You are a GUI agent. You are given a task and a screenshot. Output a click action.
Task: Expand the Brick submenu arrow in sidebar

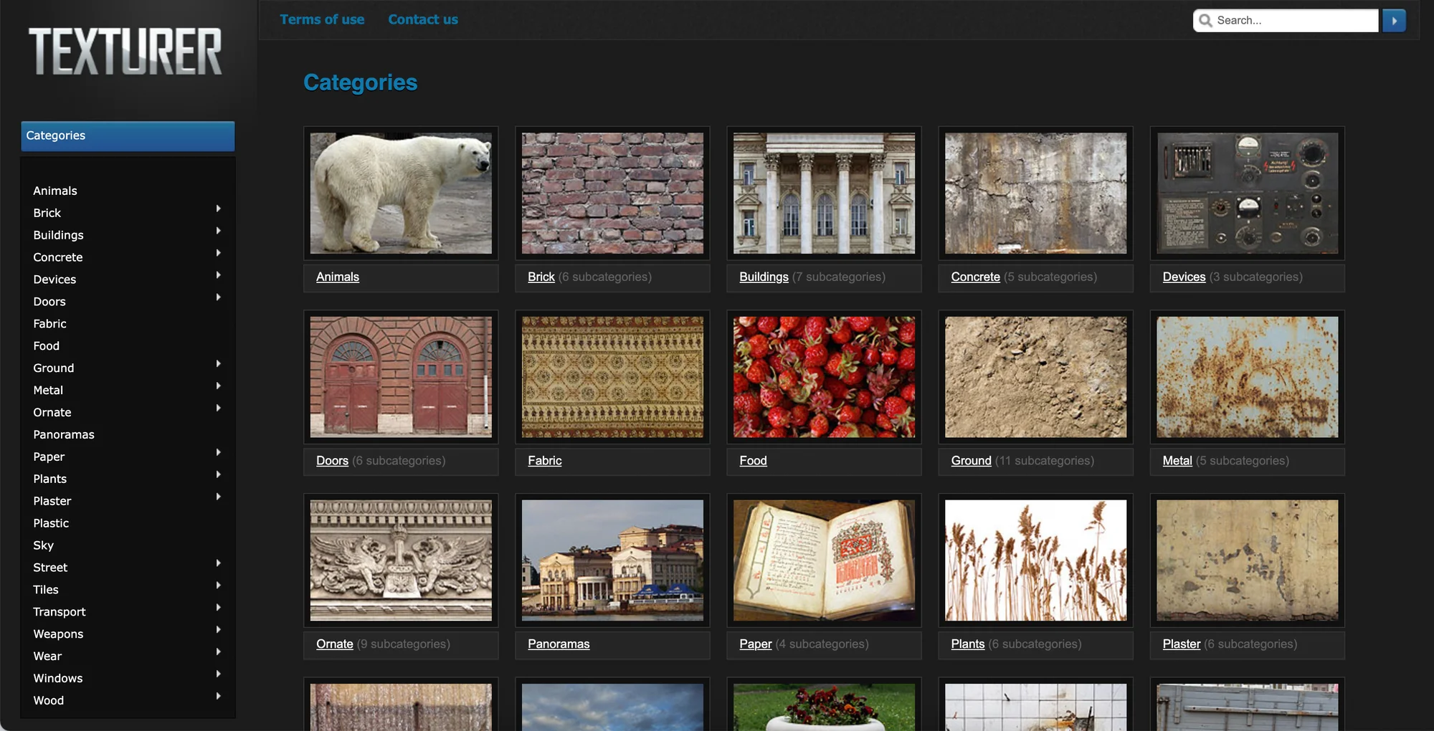point(218,209)
